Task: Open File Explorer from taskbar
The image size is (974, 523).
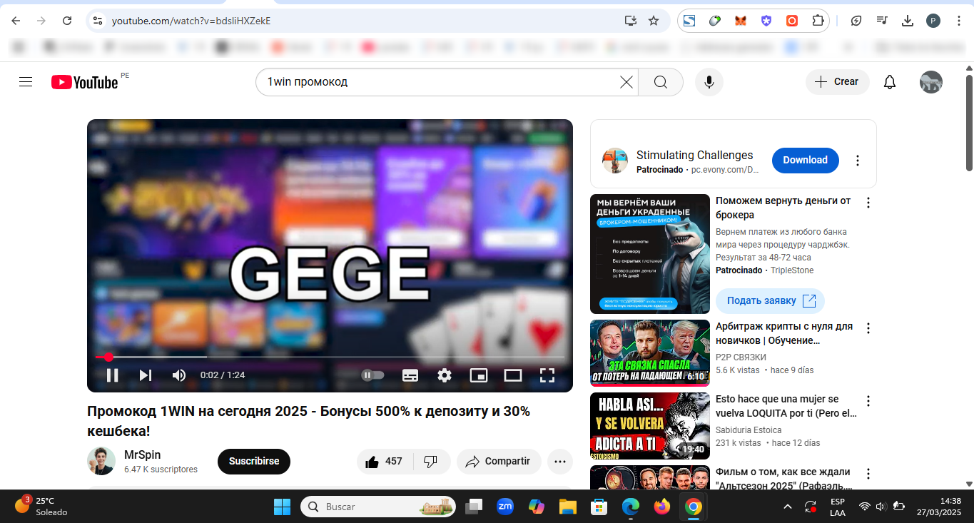Action: [x=567, y=507]
